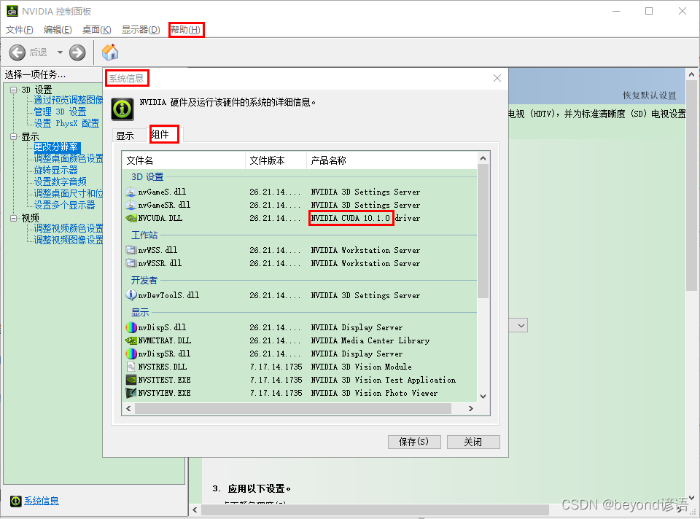Click the 文件名 column header
Image resolution: width=700 pixels, height=519 pixels.
(184, 160)
